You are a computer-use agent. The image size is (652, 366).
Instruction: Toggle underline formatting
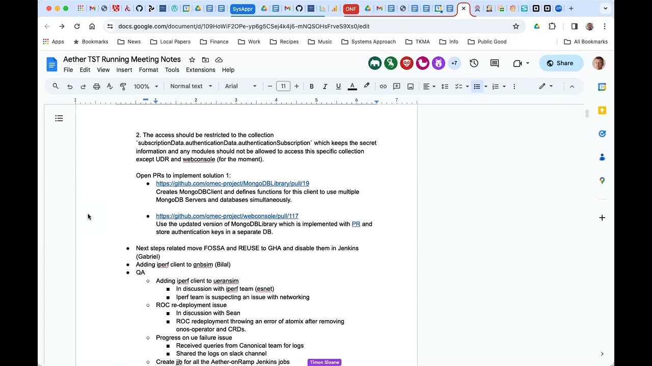click(x=338, y=86)
